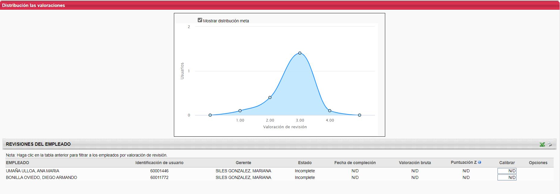Print the employee reviews table
The width and height of the screenshot is (560, 194).
click(549, 145)
